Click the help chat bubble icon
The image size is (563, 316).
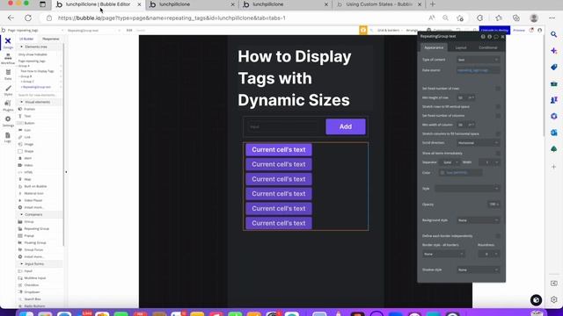pyautogui.click(x=536, y=300)
